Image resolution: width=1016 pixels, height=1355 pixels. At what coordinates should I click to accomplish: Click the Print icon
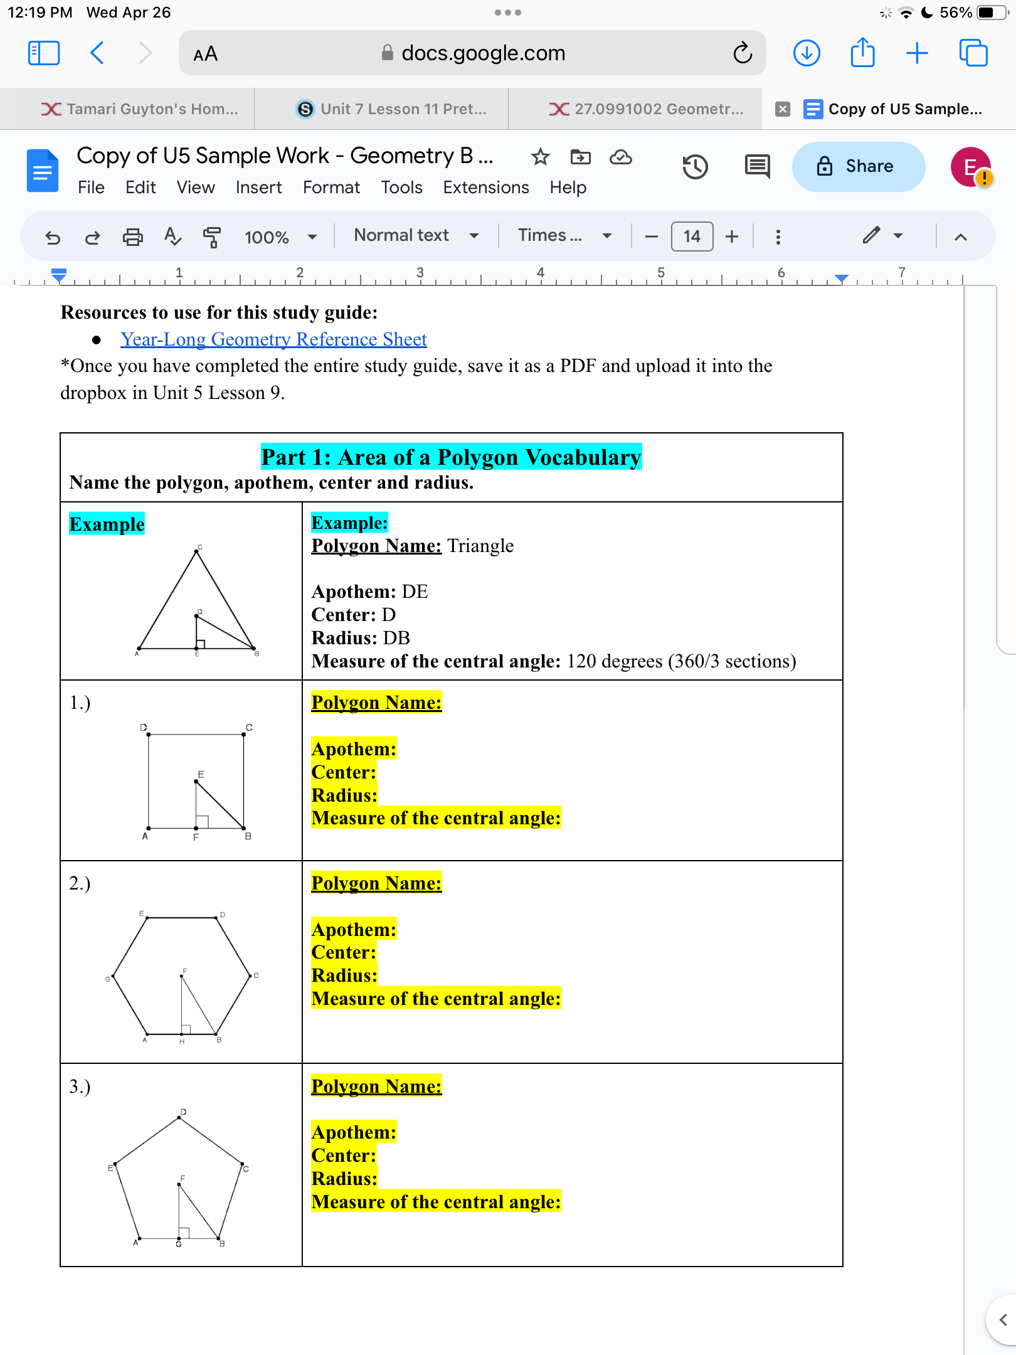pos(133,237)
